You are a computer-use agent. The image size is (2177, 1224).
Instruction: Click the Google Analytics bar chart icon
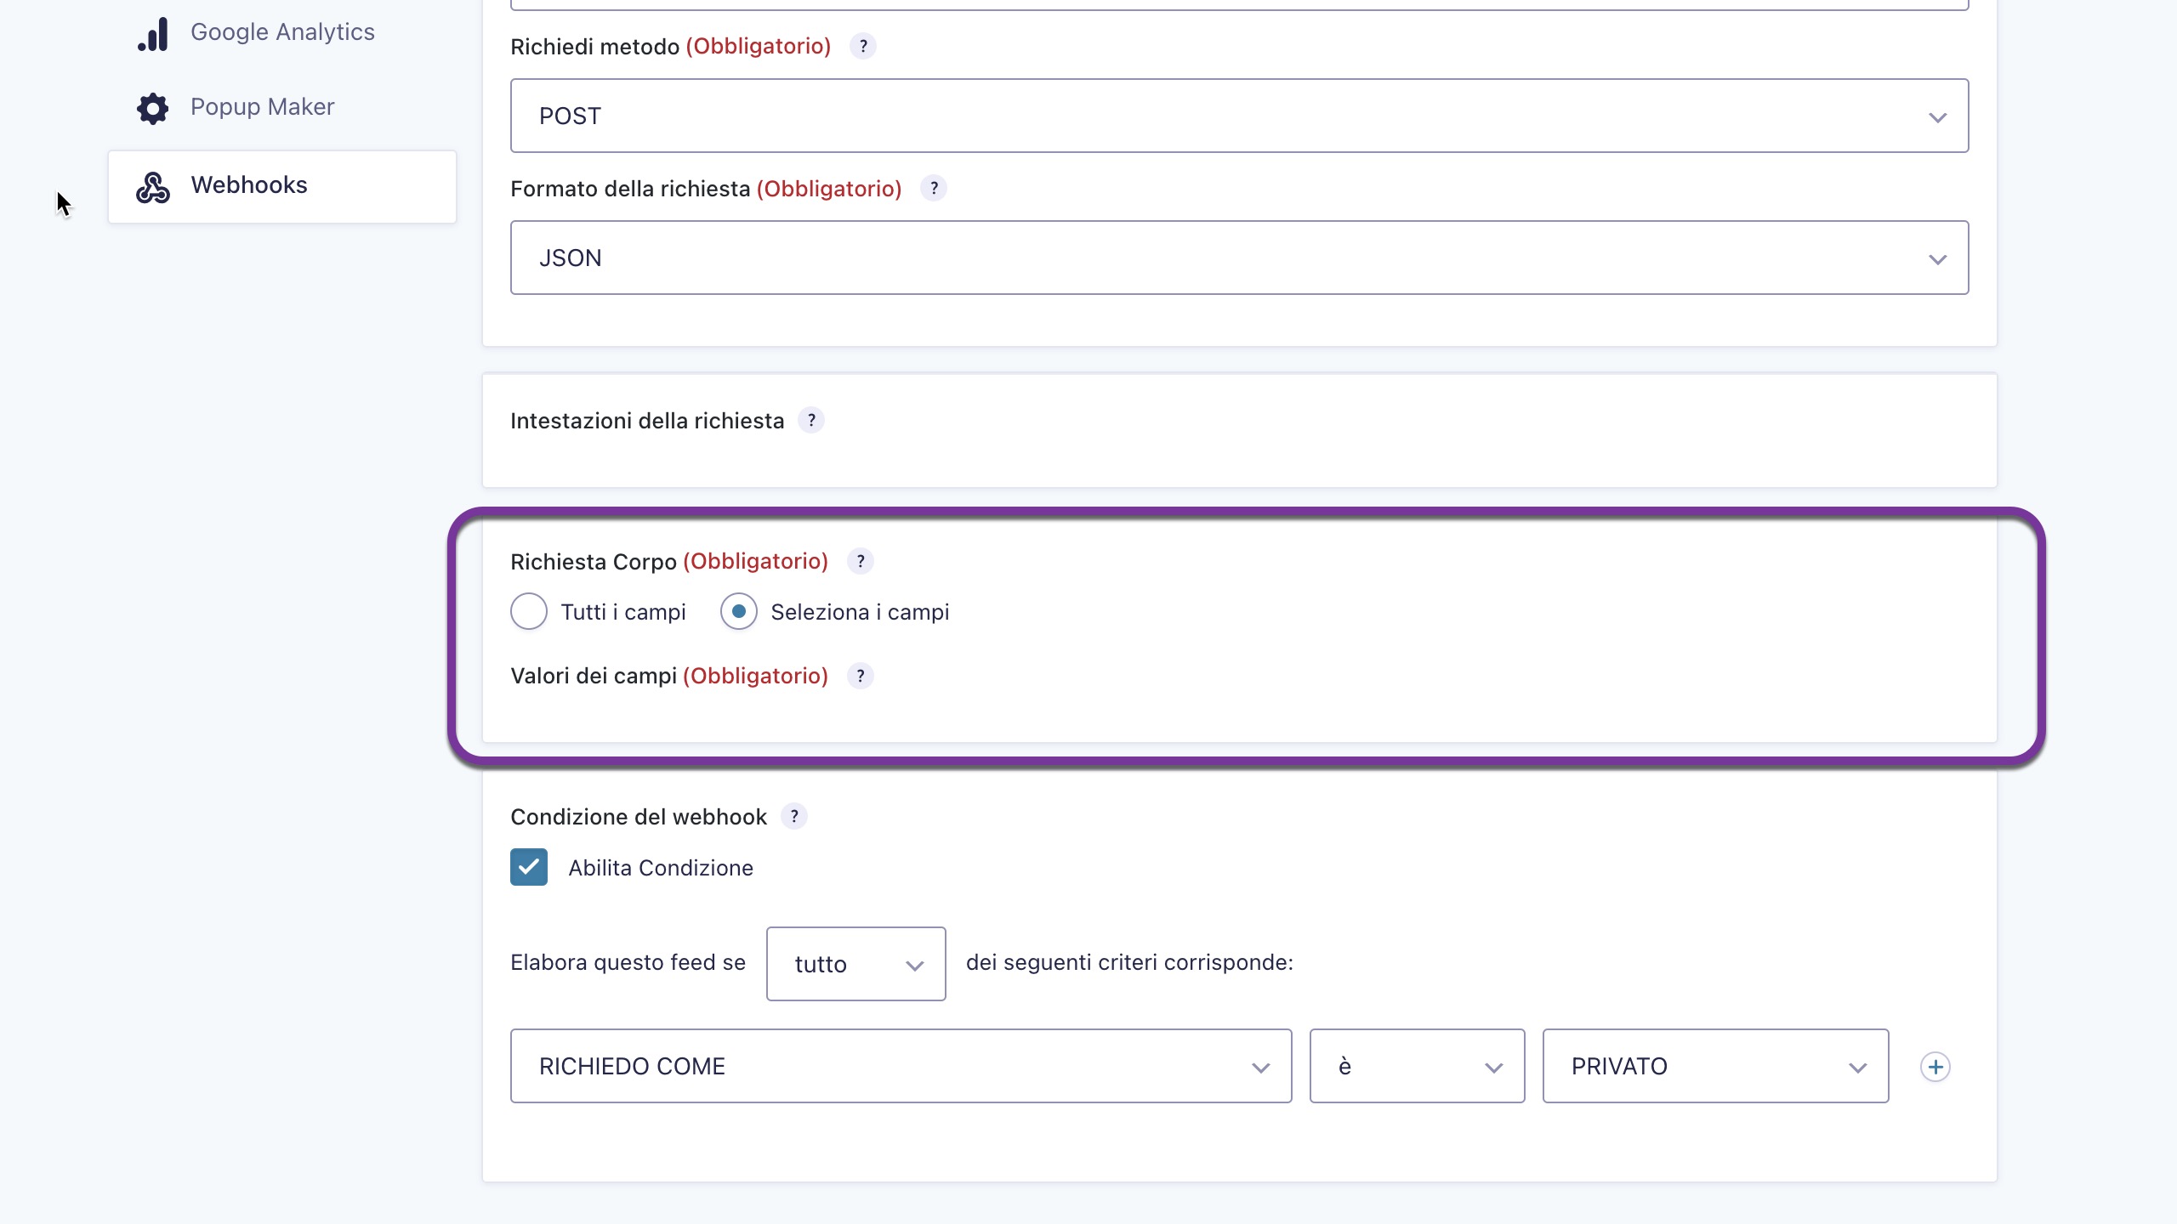(x=153, y=34)
